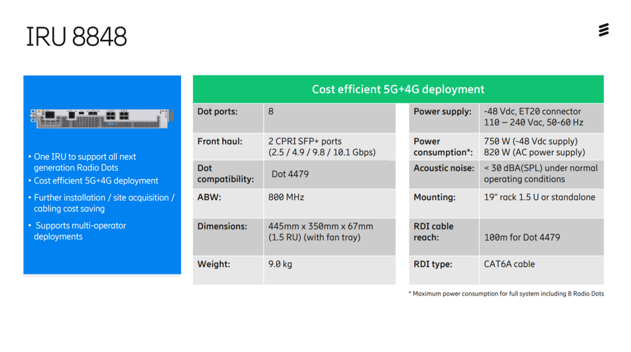
Task: Click the 'Acoustic noise:' label cell
Action: pos(444,174)
